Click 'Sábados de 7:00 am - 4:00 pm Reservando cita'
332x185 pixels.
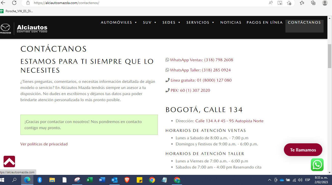coord(218,167)
